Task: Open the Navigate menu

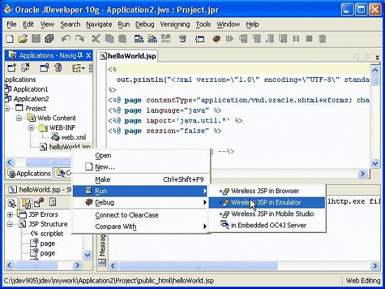Action: coord(99,24)
